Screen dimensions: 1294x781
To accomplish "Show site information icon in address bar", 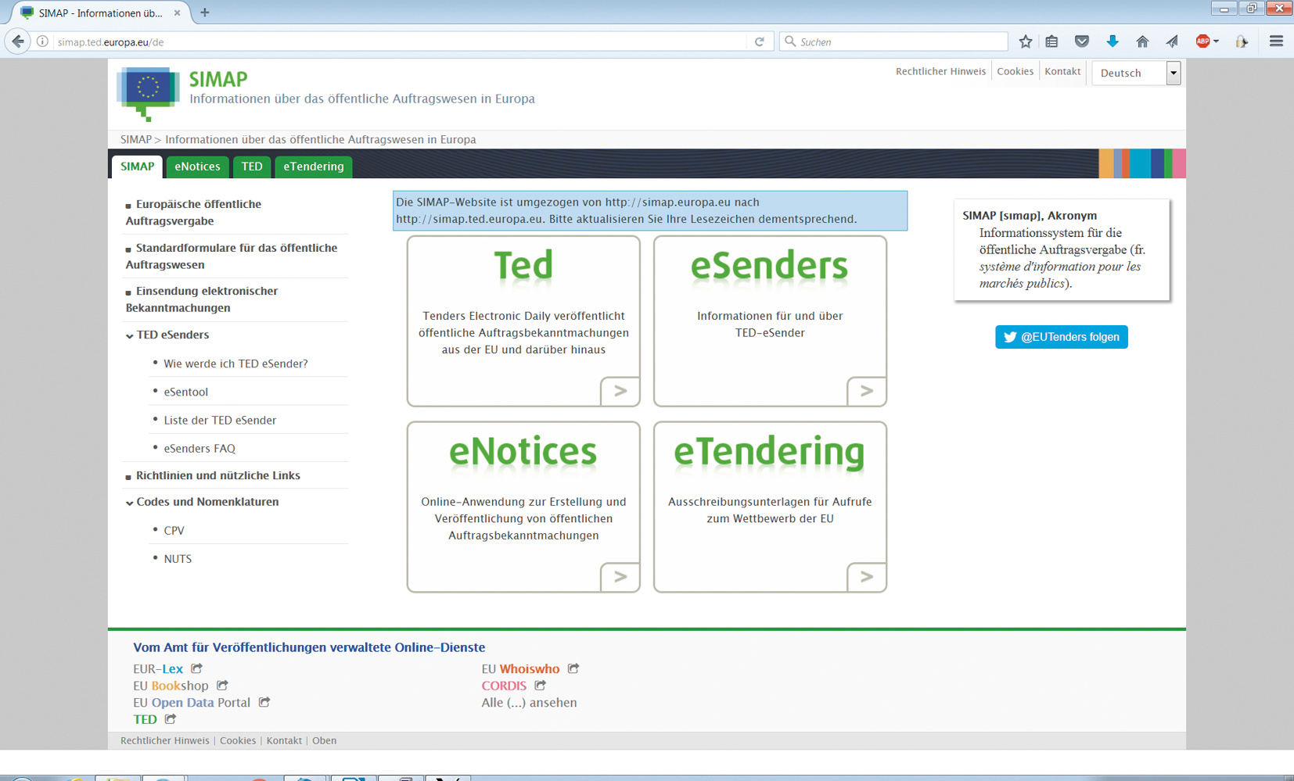I will [42, 41].
